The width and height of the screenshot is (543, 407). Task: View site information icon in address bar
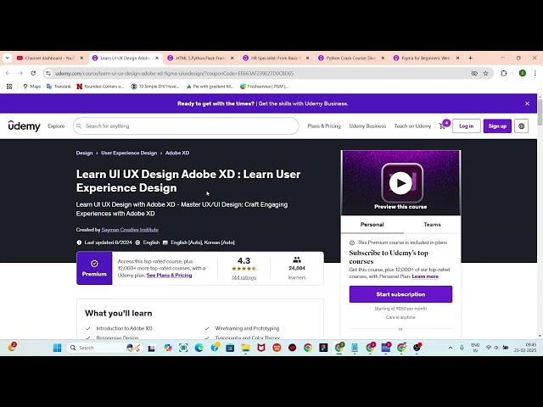(x=48, y=74)
